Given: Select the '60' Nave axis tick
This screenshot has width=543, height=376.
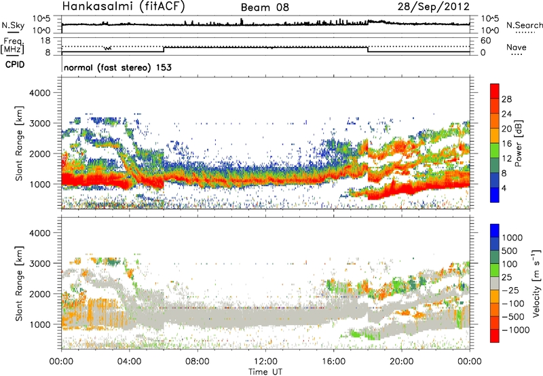Looking at the screenshot, I should point(485,41).
